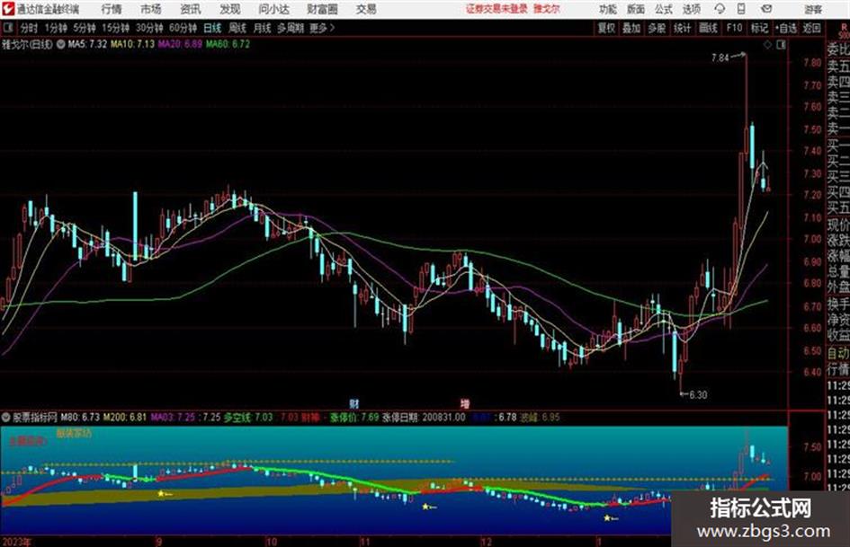This screenshot has height=547, width=850.
Task: Open the 行情 menu
Action: tap(112, 9)
